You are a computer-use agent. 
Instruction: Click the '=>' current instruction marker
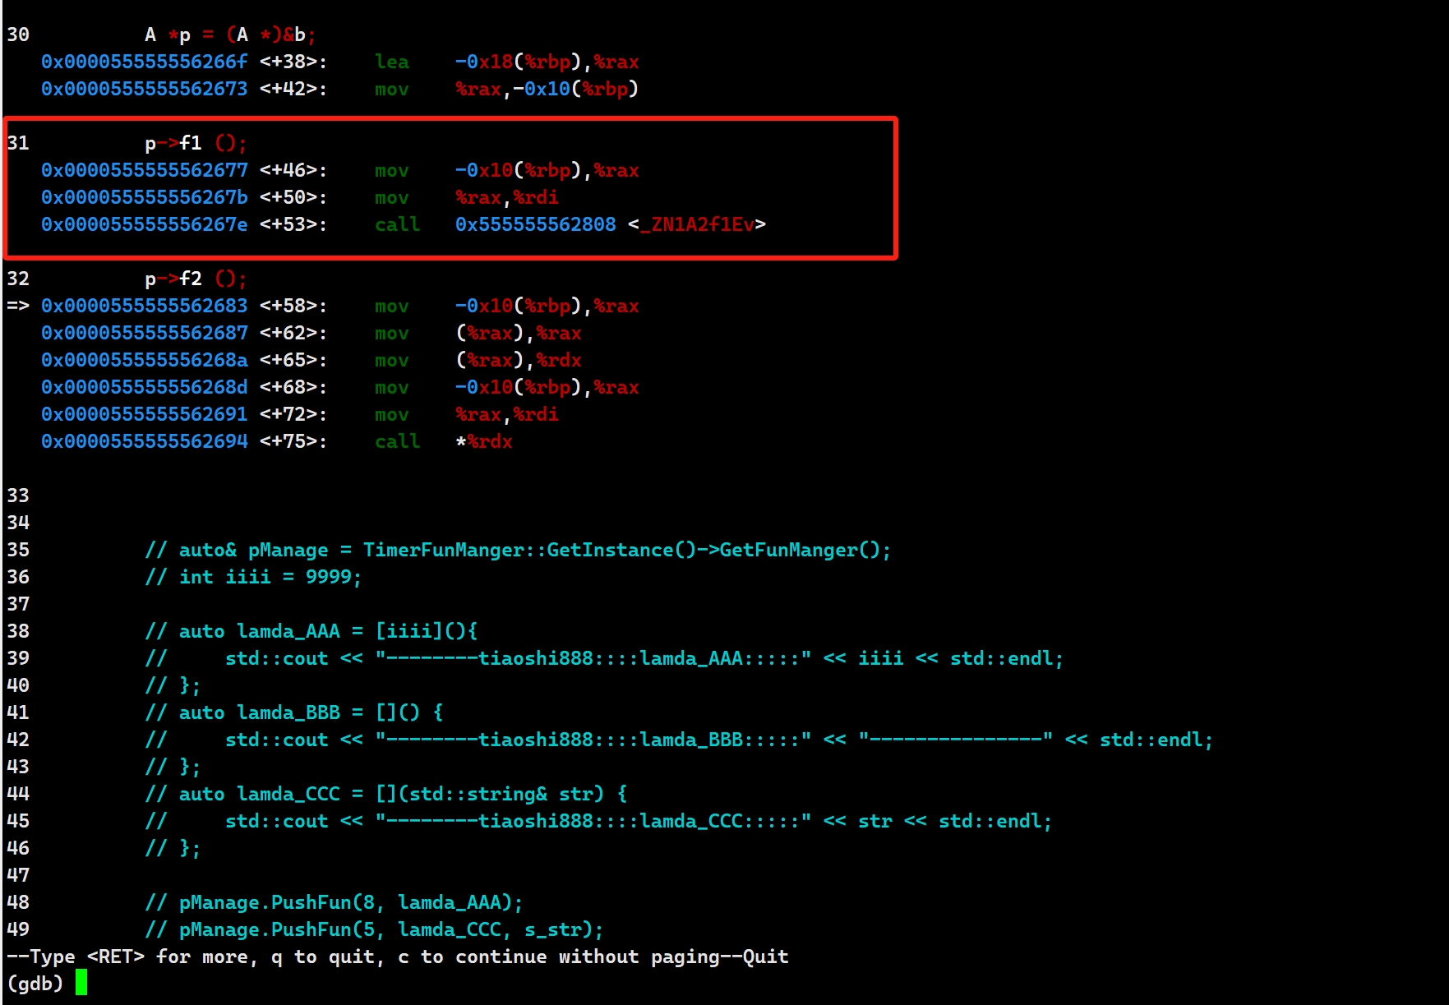(x=18, y=306)
